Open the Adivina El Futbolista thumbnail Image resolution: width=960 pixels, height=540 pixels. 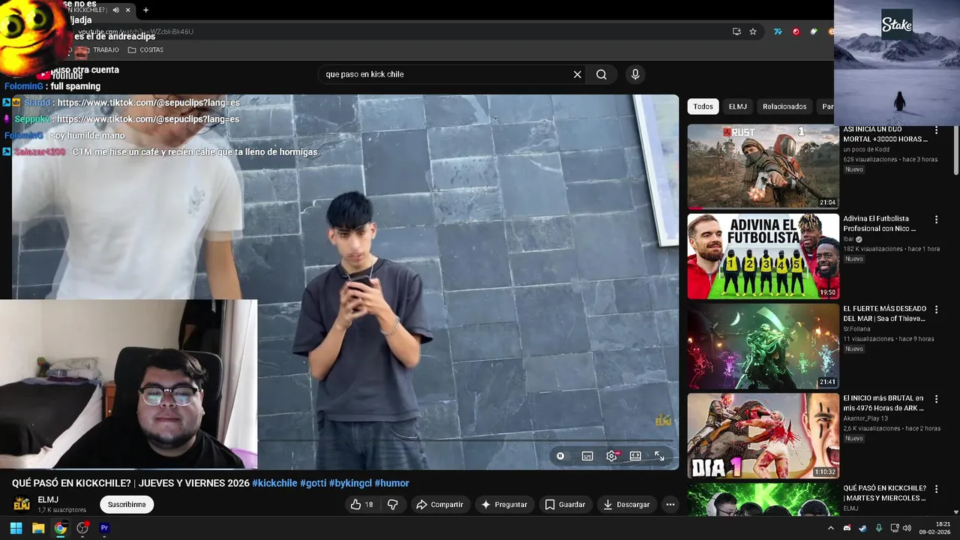pos(763,256)
